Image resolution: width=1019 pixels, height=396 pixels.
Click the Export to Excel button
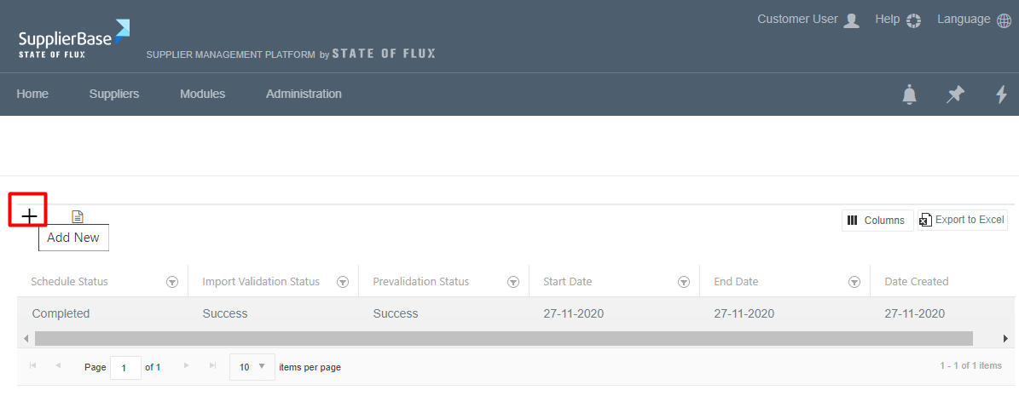(x=962, y=220)
